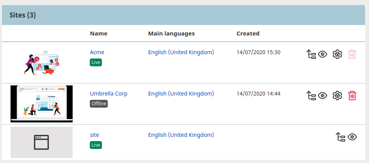Click the eye icon for 'site' row
The image size is (369, 163).
352,137
